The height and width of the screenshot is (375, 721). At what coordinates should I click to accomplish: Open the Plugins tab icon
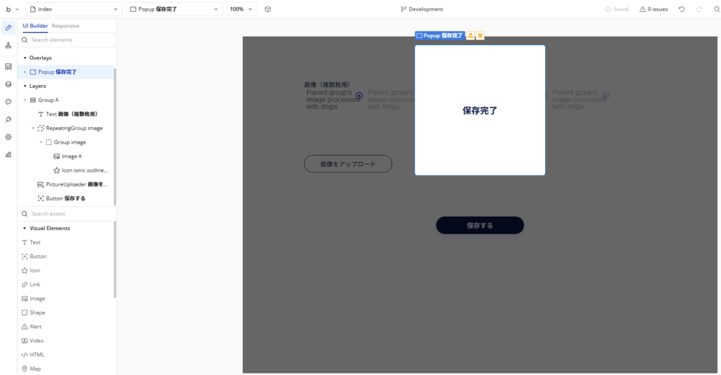click(8, 120)
